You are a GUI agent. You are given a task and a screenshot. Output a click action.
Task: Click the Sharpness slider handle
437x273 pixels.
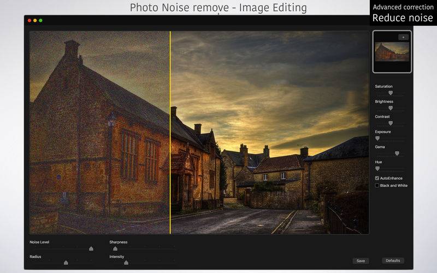115,248
